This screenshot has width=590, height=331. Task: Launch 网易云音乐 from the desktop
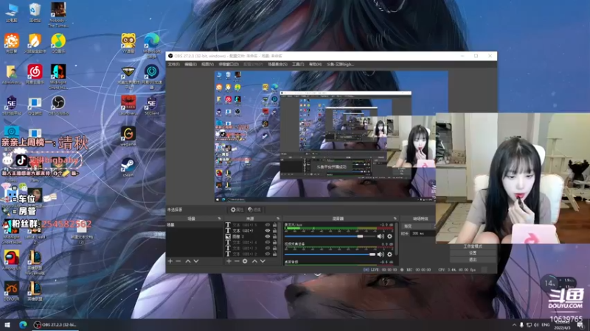tap(35, 74)
